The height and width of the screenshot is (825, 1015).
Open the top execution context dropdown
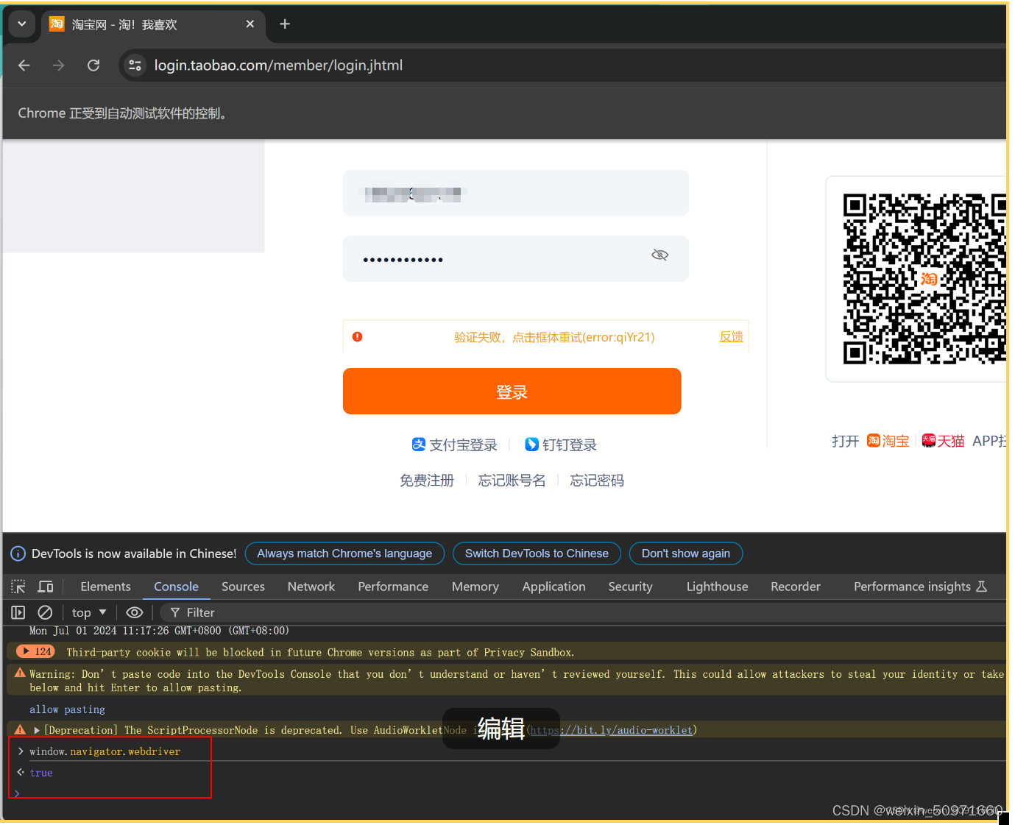tap(88, 612)
